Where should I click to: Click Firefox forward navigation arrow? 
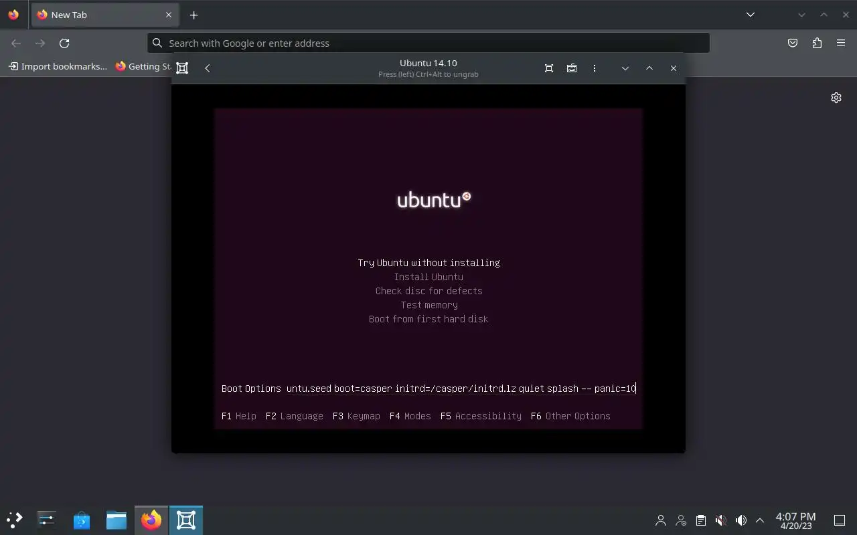(40, 43)
